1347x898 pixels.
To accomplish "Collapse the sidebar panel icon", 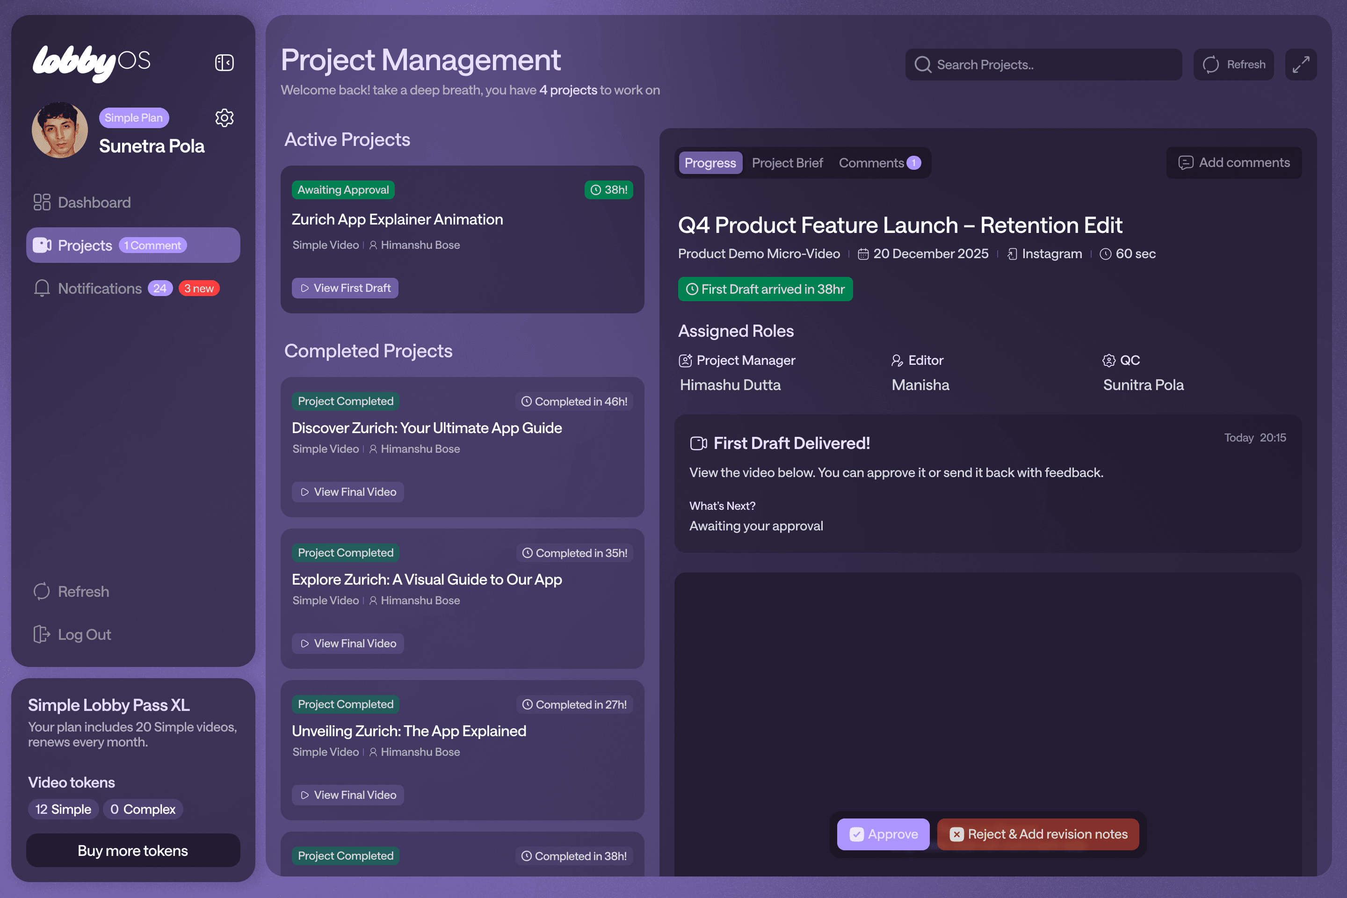I will point(224,62).
